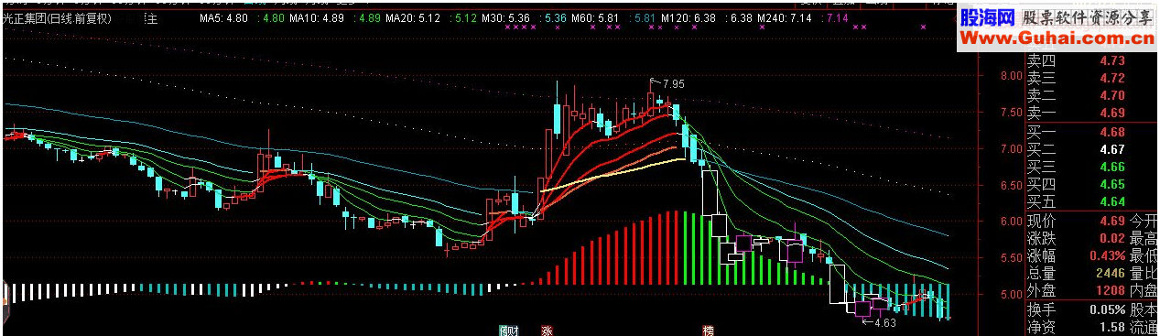Click the 买二 4.67 order row

1076,149
